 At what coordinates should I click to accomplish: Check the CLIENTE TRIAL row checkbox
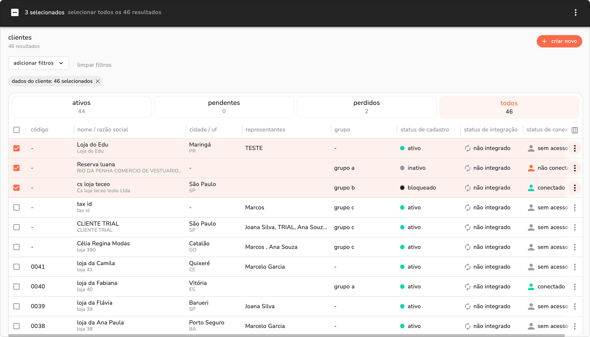tap(17, 227)
